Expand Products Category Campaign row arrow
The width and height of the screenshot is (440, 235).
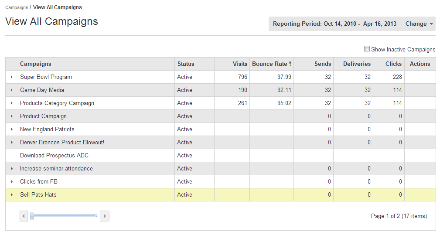pos(12,103)
